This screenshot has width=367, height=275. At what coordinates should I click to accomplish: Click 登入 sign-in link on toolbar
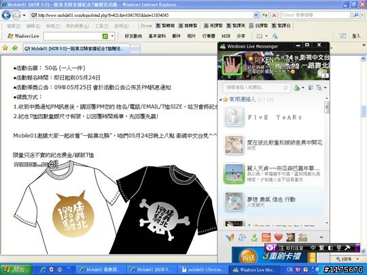(356, 36)
